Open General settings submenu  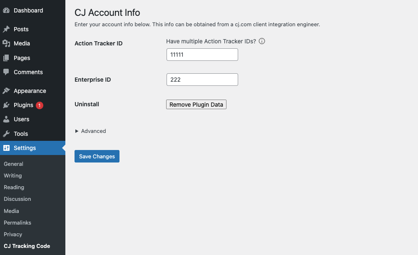[13, 164]
